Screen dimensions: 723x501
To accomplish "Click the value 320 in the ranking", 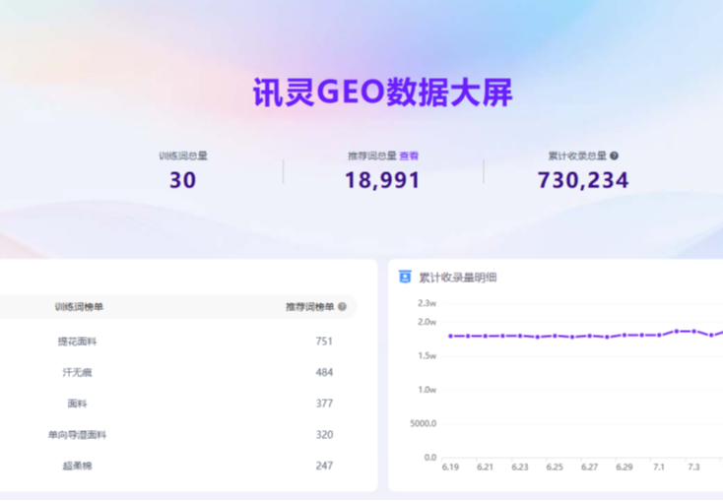I will [x=324, y=435].
